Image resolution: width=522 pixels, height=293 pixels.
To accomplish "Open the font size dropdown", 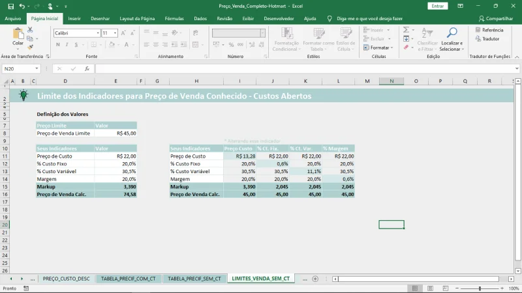I will [x=115, y=33].
